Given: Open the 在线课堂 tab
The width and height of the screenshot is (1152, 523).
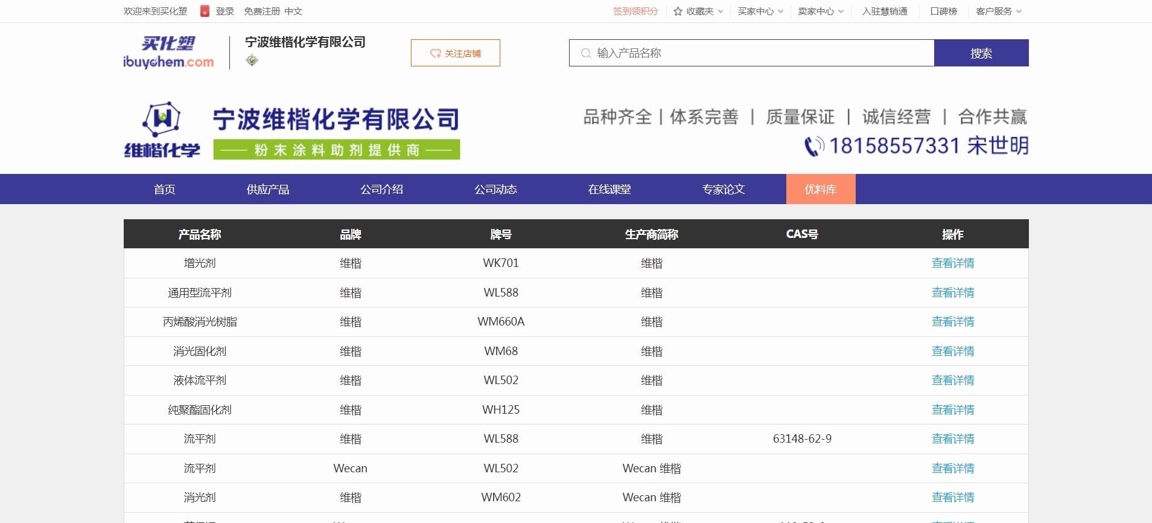Looking at the screenshot, I should [x=609, y=189].
